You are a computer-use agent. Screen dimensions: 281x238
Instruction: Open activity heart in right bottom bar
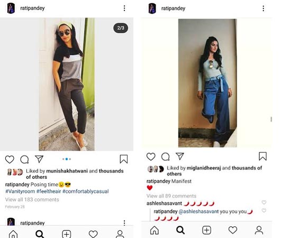233,230
